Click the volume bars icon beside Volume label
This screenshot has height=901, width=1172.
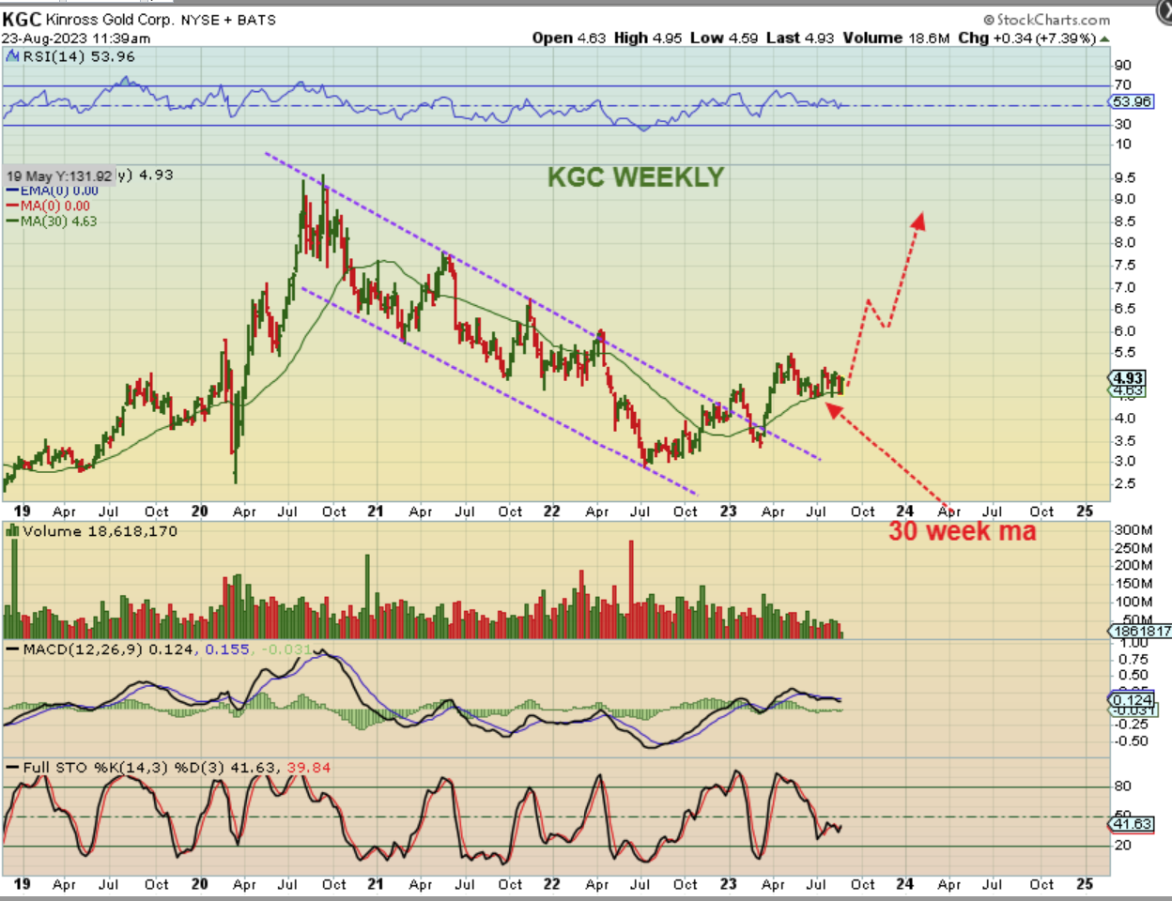point(13,531)
